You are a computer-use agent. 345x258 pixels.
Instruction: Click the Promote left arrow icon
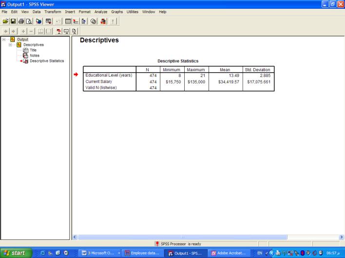pyautogui.click(x=6, y=31)
